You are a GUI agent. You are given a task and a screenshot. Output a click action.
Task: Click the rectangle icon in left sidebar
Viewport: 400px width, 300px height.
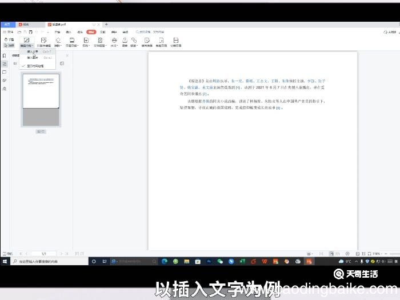[5, 72]
